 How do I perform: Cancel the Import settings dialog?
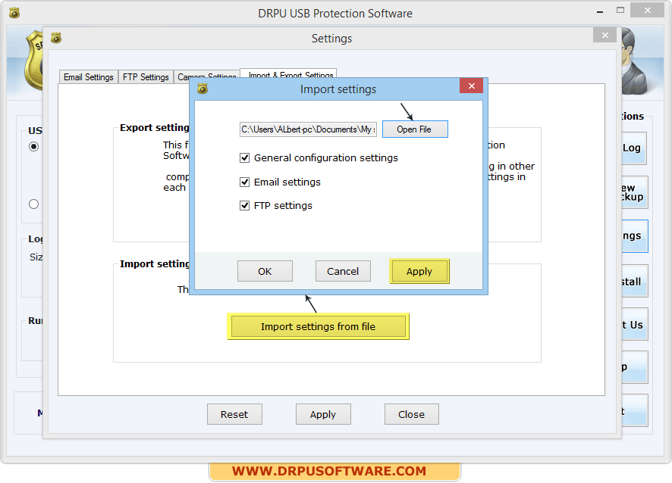coord(343,271)
